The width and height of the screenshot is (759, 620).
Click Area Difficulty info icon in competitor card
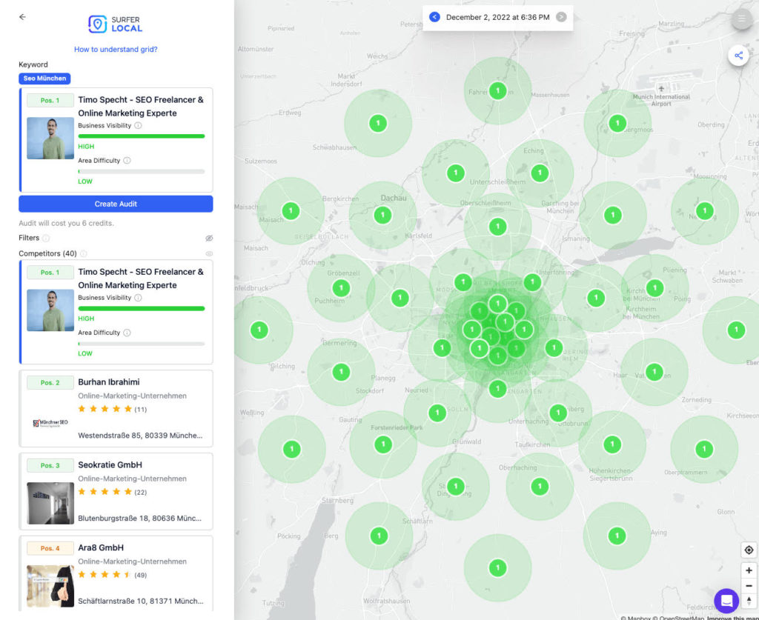pyautogui.click(x=127, y=333)
